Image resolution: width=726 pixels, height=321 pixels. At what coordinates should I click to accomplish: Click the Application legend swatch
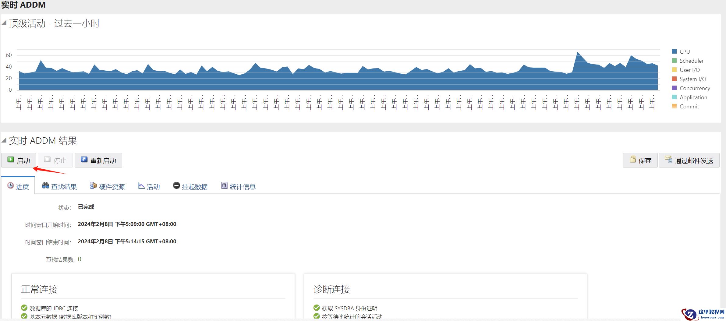675,97
